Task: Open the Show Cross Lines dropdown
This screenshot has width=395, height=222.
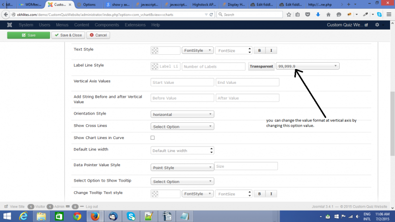Action: pos(182,126)
